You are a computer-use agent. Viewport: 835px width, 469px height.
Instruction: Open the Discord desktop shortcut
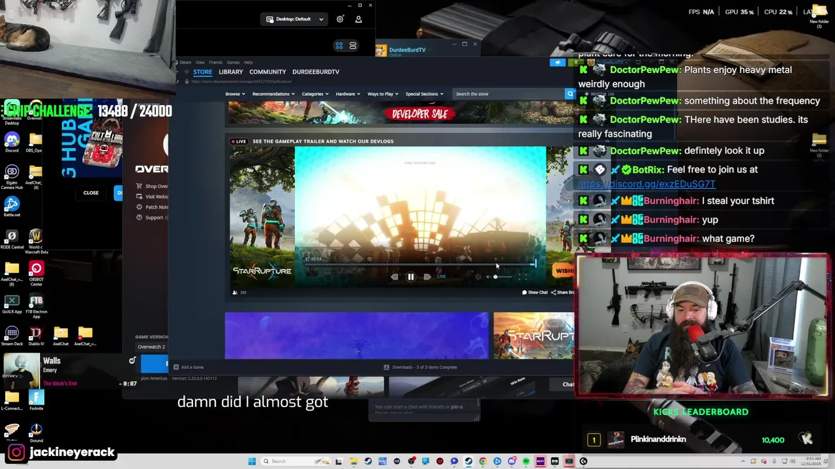[12, 142]
